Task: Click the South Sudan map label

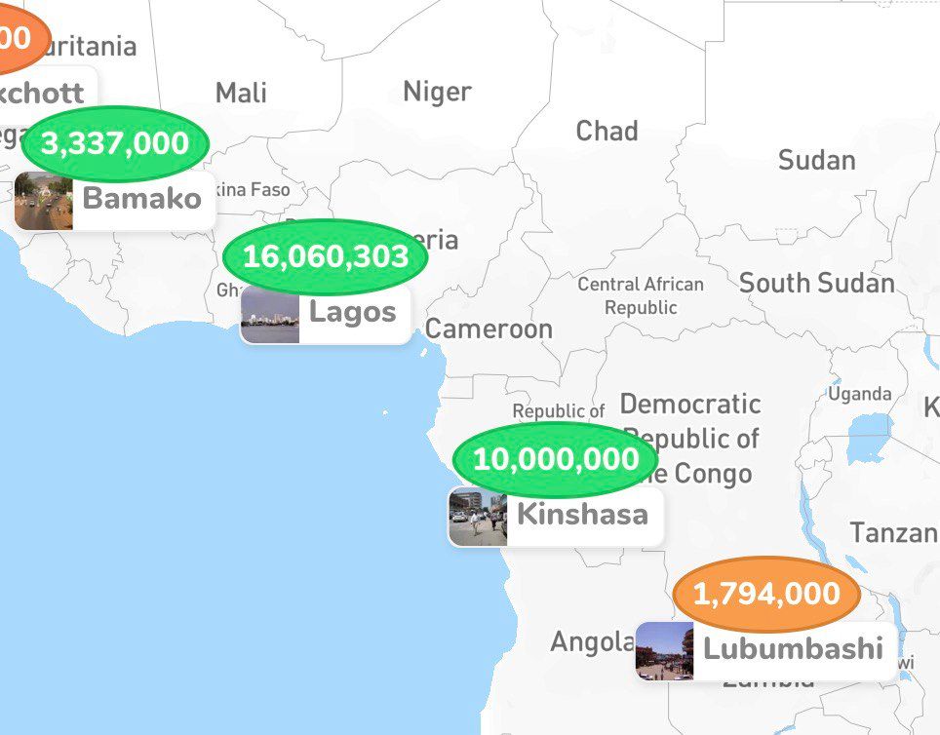Action: 816,283
